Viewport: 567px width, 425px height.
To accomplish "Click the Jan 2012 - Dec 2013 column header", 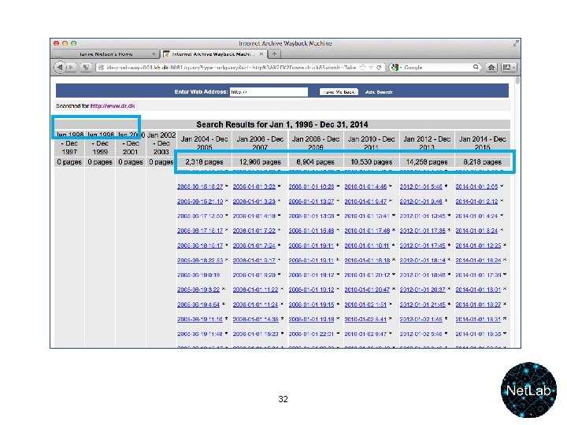I will [427, 143].
